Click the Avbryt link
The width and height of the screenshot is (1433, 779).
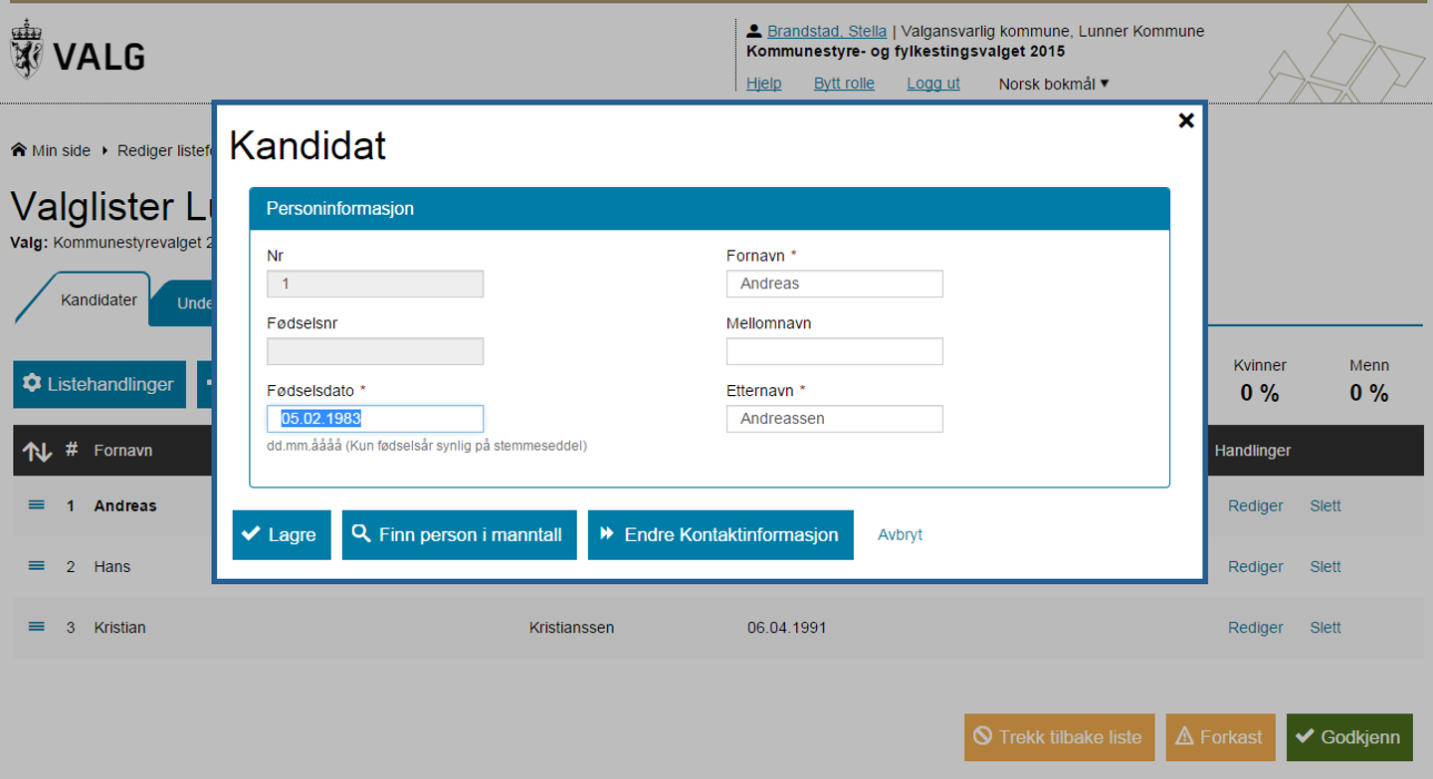tap(900, 535)
